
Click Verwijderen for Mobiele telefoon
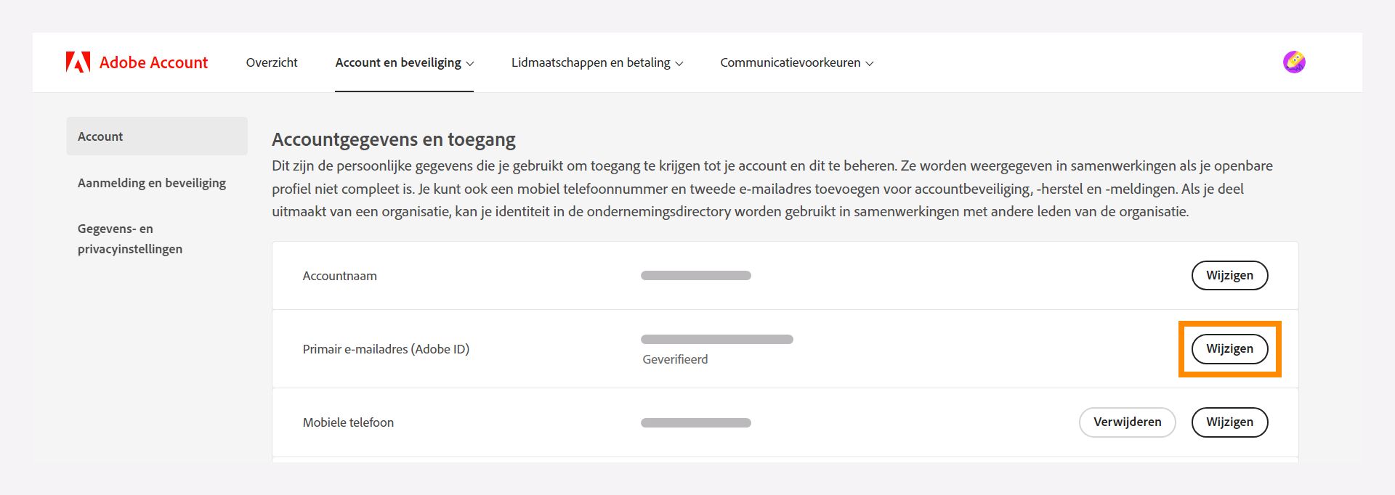(x=1127, y=422)
